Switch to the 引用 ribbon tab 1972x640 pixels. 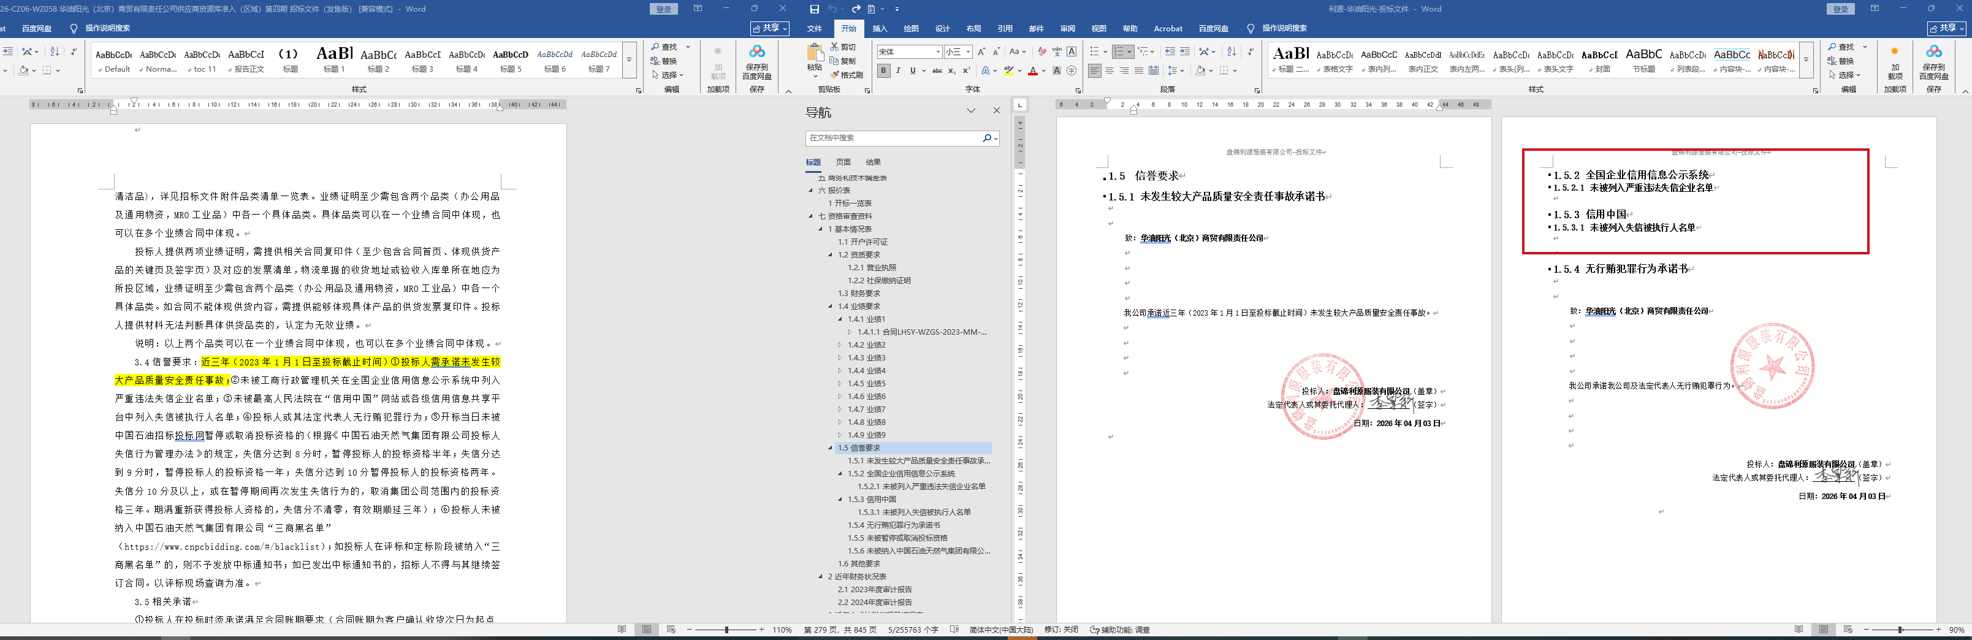[x=1005, y=28]
